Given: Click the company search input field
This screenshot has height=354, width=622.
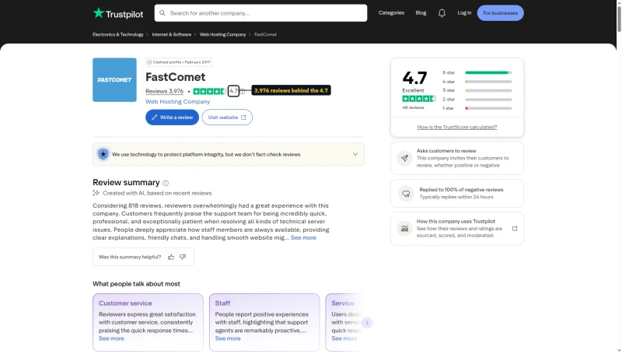Looking at the screenshot, I should click(260, 13).
